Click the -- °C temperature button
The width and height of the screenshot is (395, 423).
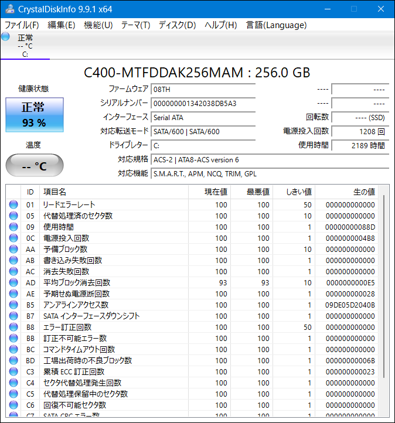pyautogui.click(x=35, y=165)
